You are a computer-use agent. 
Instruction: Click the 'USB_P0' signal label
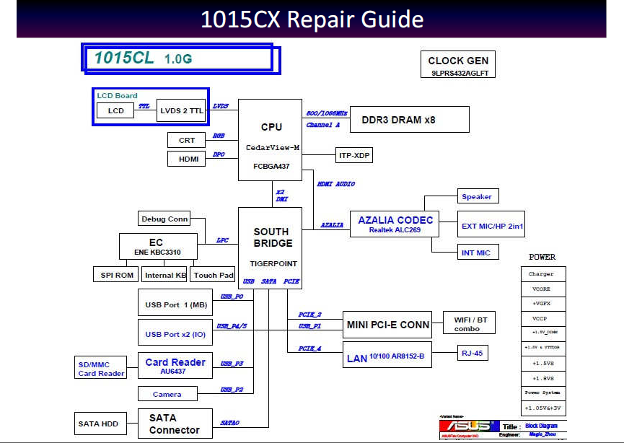click(232, 297)
